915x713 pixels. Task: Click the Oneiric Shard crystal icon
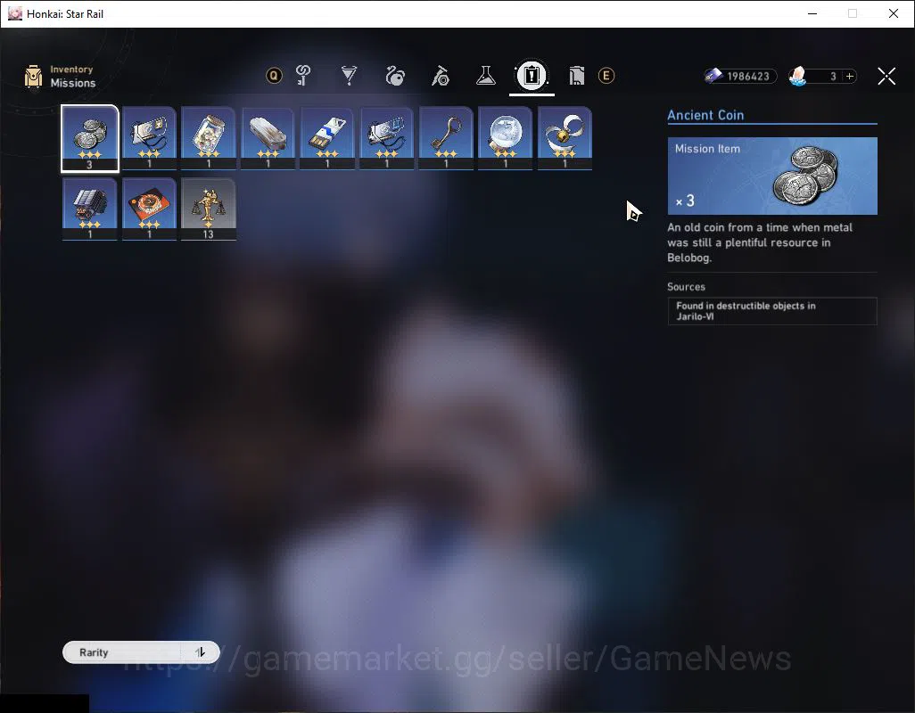point(797,76)
